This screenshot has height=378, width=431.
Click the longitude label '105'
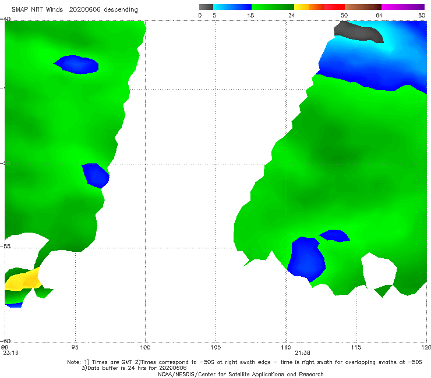click(x=216, y=347)
